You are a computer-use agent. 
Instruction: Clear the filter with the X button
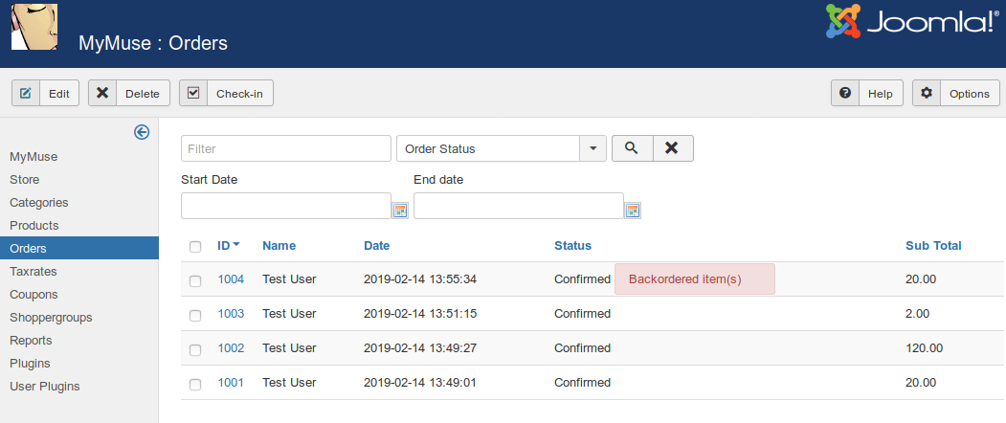pyautogui.click(x=673, y=148)
